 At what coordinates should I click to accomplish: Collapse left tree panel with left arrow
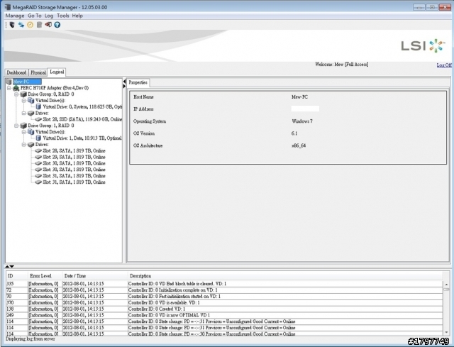click(x=125, y=82)
